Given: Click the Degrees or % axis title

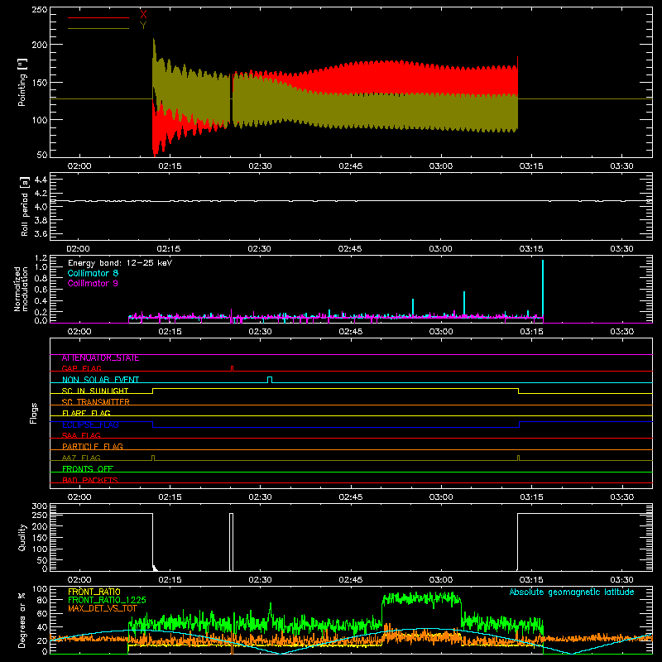Looking at the screenshot, I should click(x=22, y=620).
